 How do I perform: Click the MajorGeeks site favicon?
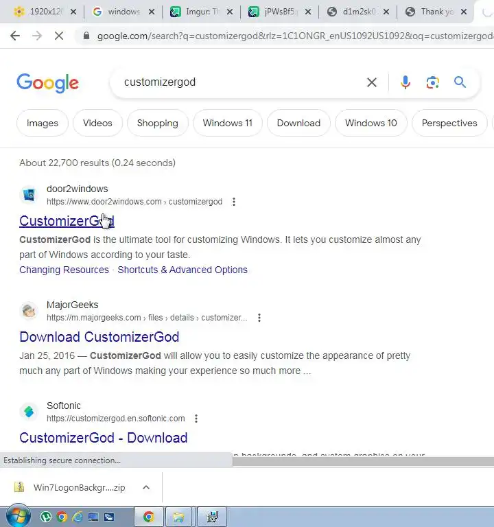click(29, 311)
